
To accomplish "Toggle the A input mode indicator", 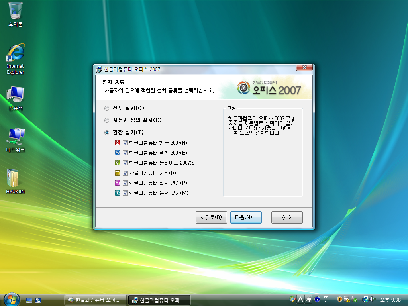I will coord(300,300).
